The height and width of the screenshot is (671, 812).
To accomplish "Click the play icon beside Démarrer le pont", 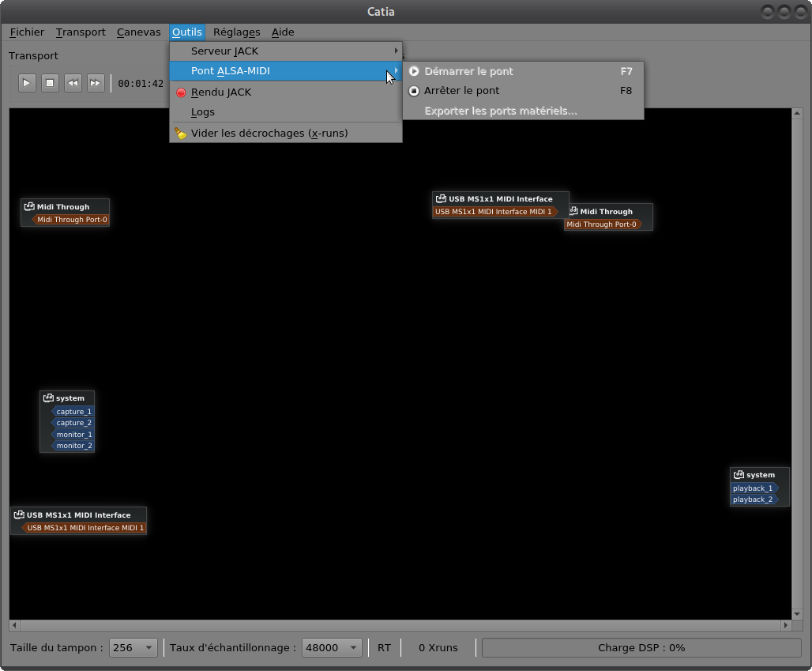I will [x=414, y=71].
